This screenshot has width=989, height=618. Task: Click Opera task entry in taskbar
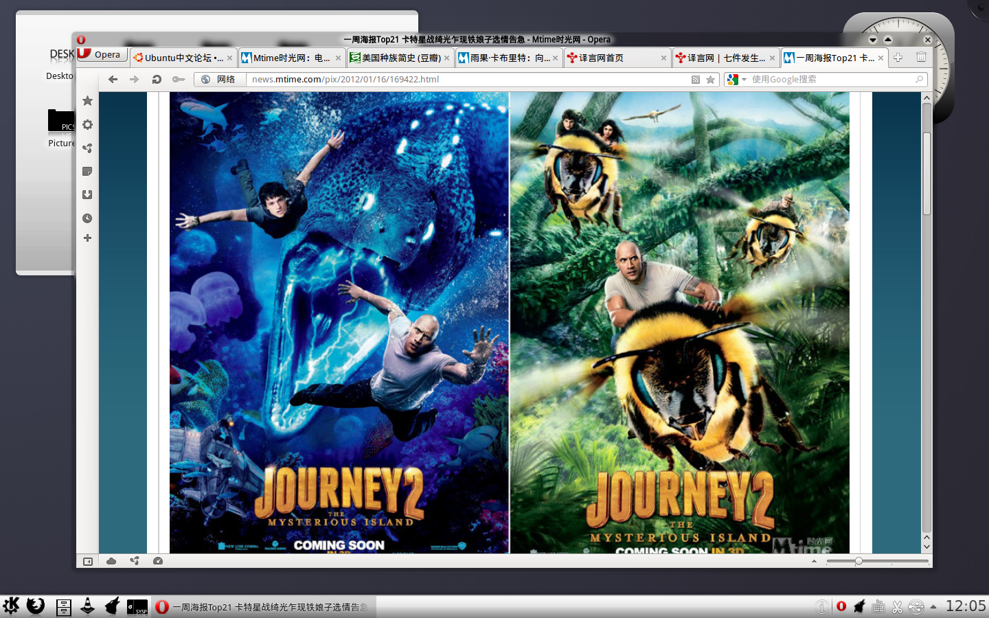[x=264, y=607]
